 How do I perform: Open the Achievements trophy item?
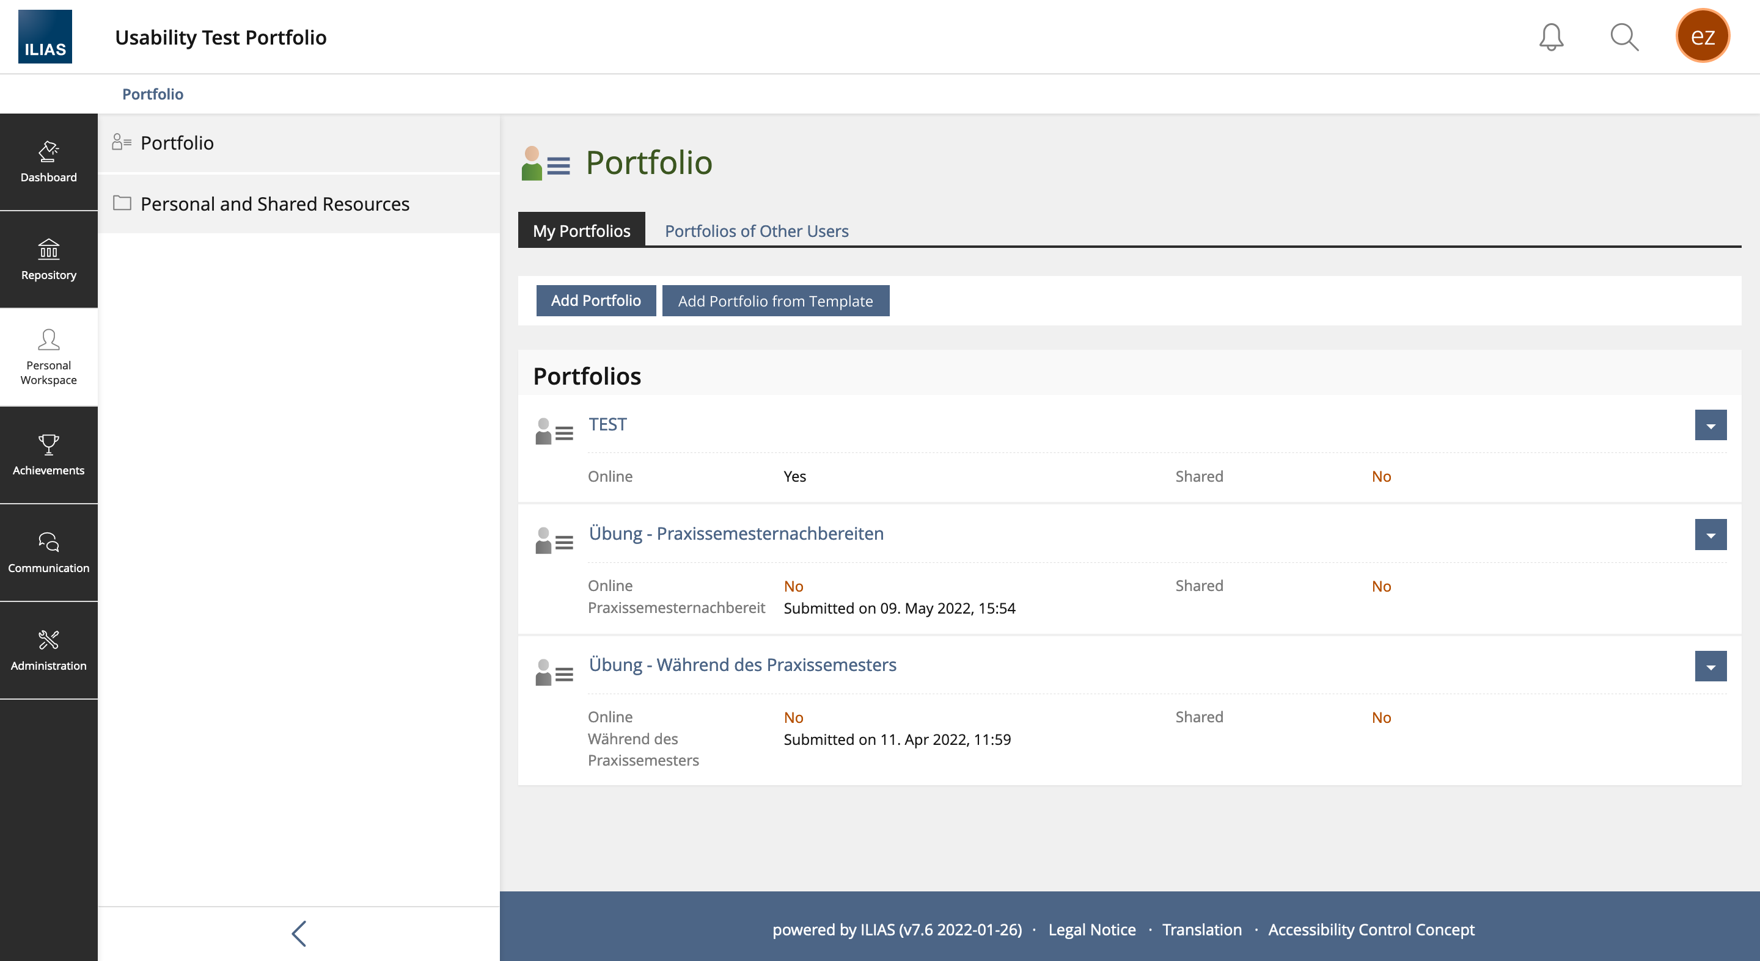pyautogui.click(x=48, y=455)
